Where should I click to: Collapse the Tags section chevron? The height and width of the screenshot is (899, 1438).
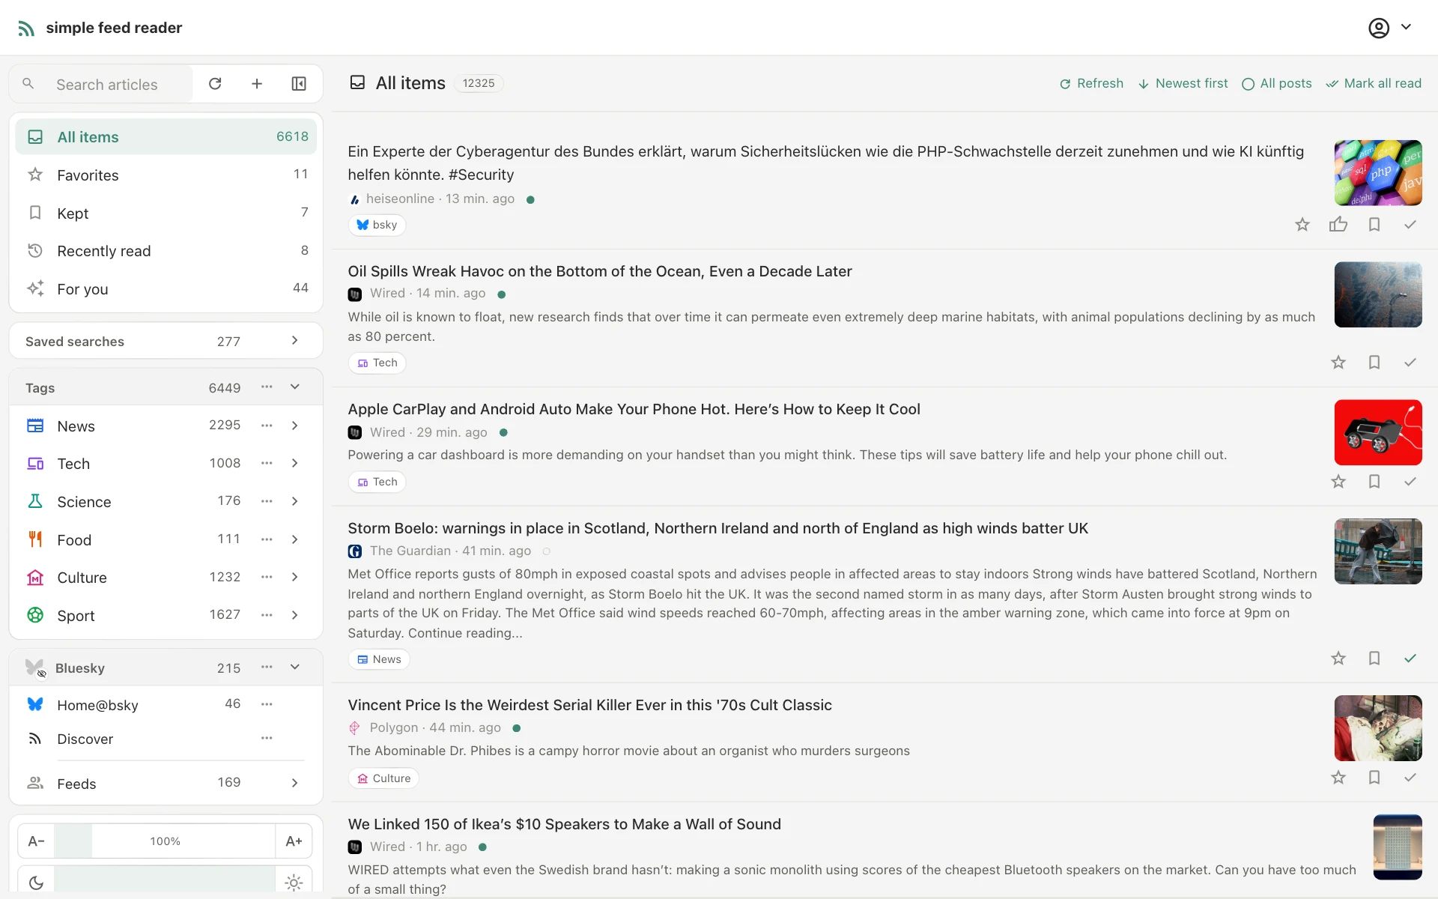coord(295,387)
